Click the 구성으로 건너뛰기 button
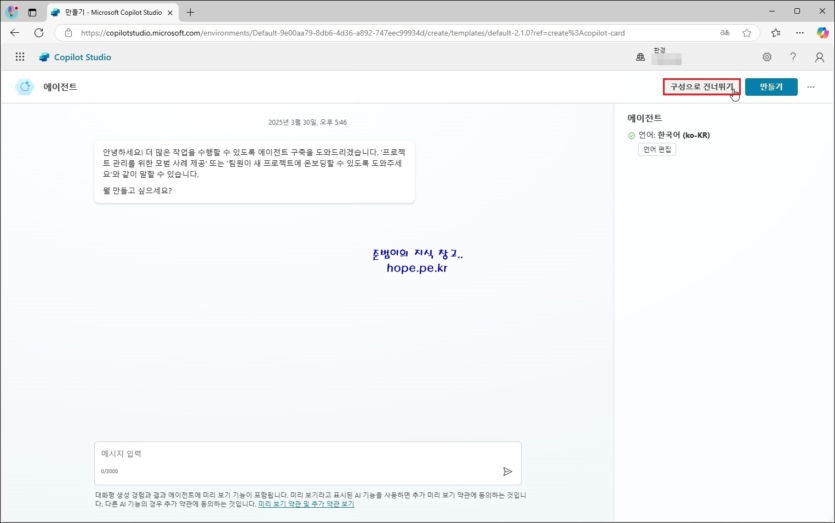This screenshot has height=523, width=835. 702,87
